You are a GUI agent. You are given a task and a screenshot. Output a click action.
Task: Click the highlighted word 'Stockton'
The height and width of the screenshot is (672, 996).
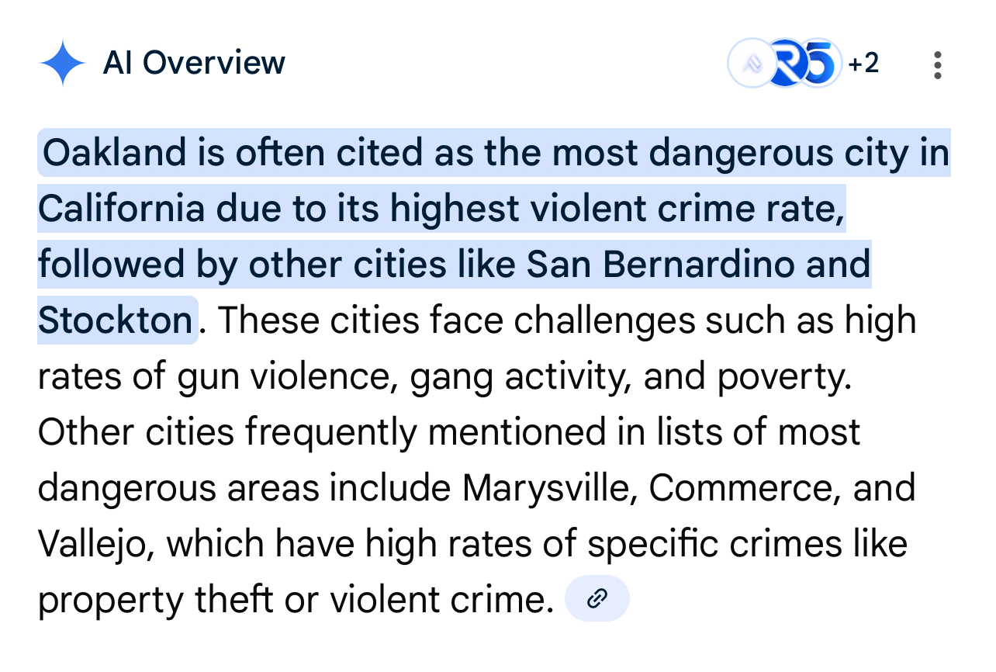click(x=115, y=320)
